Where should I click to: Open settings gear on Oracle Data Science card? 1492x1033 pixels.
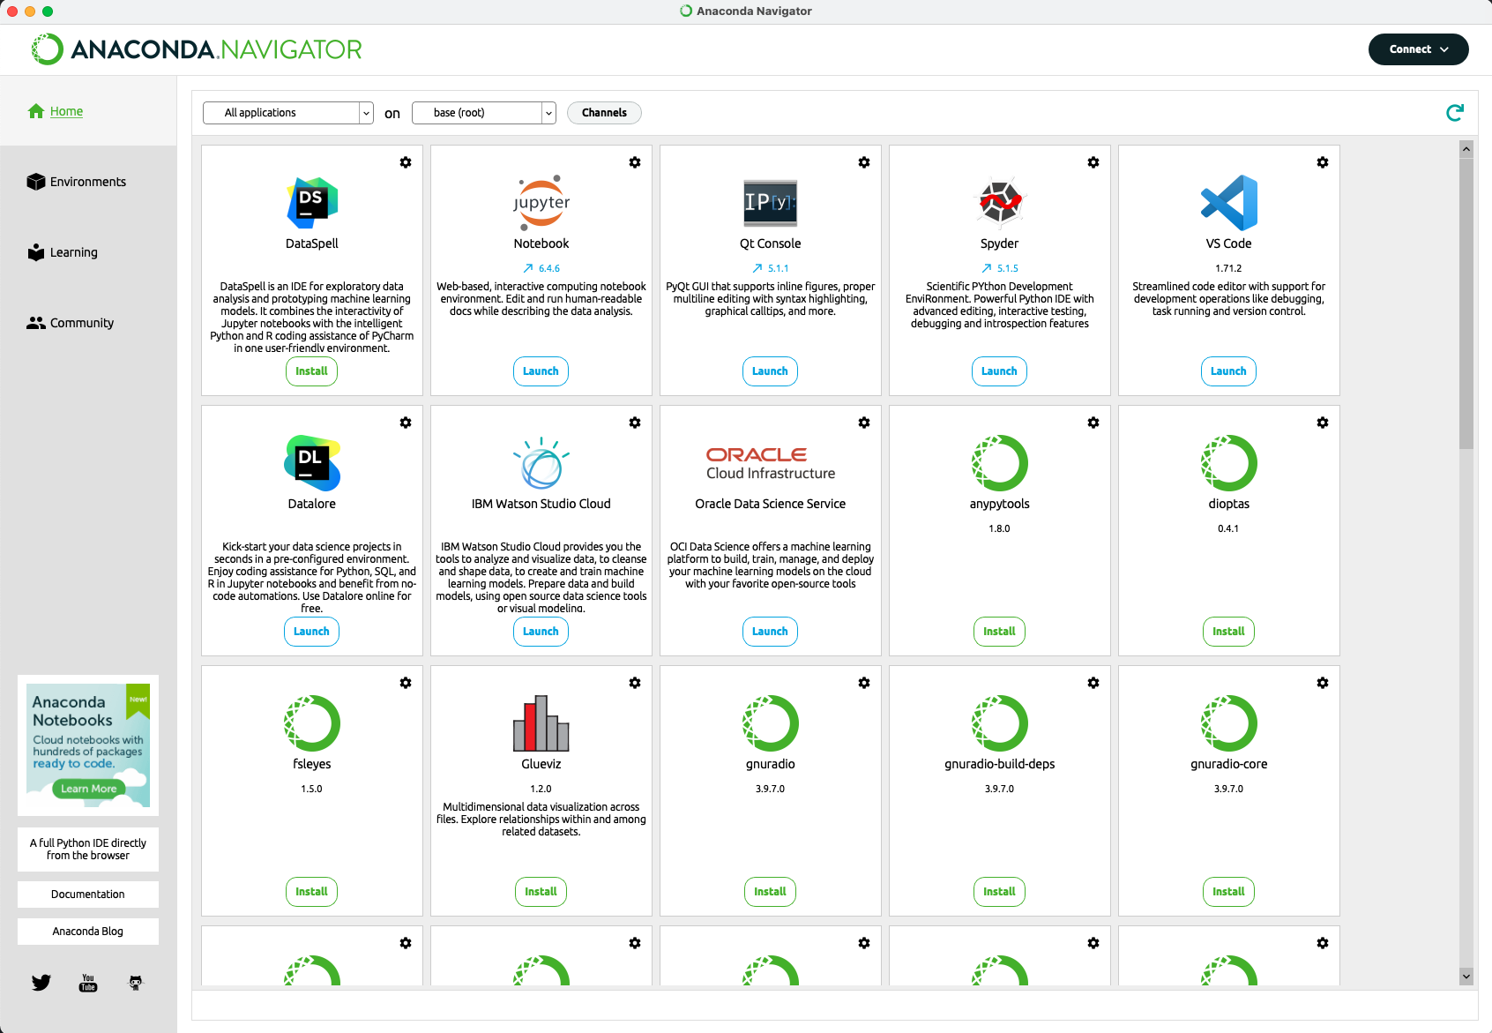click(864, 423)
